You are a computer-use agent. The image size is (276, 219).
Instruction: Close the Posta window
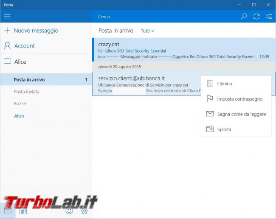[268, 5]
